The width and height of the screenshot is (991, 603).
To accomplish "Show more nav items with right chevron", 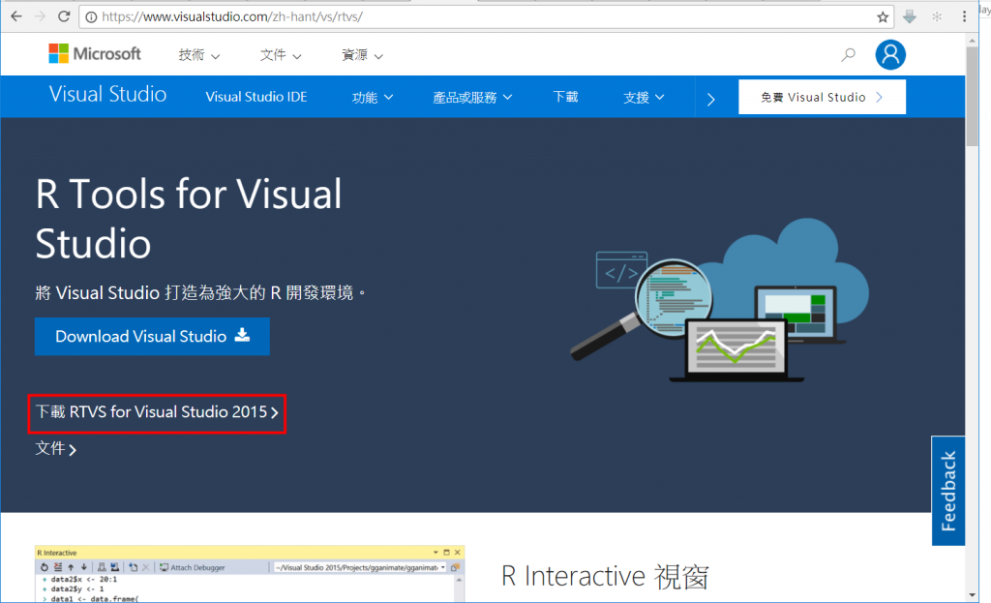I will [711, 100].
